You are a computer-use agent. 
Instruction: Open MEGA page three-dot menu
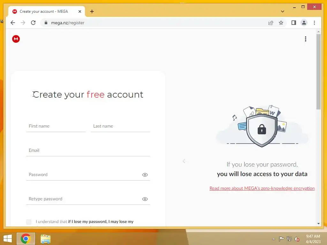point(306,39)
